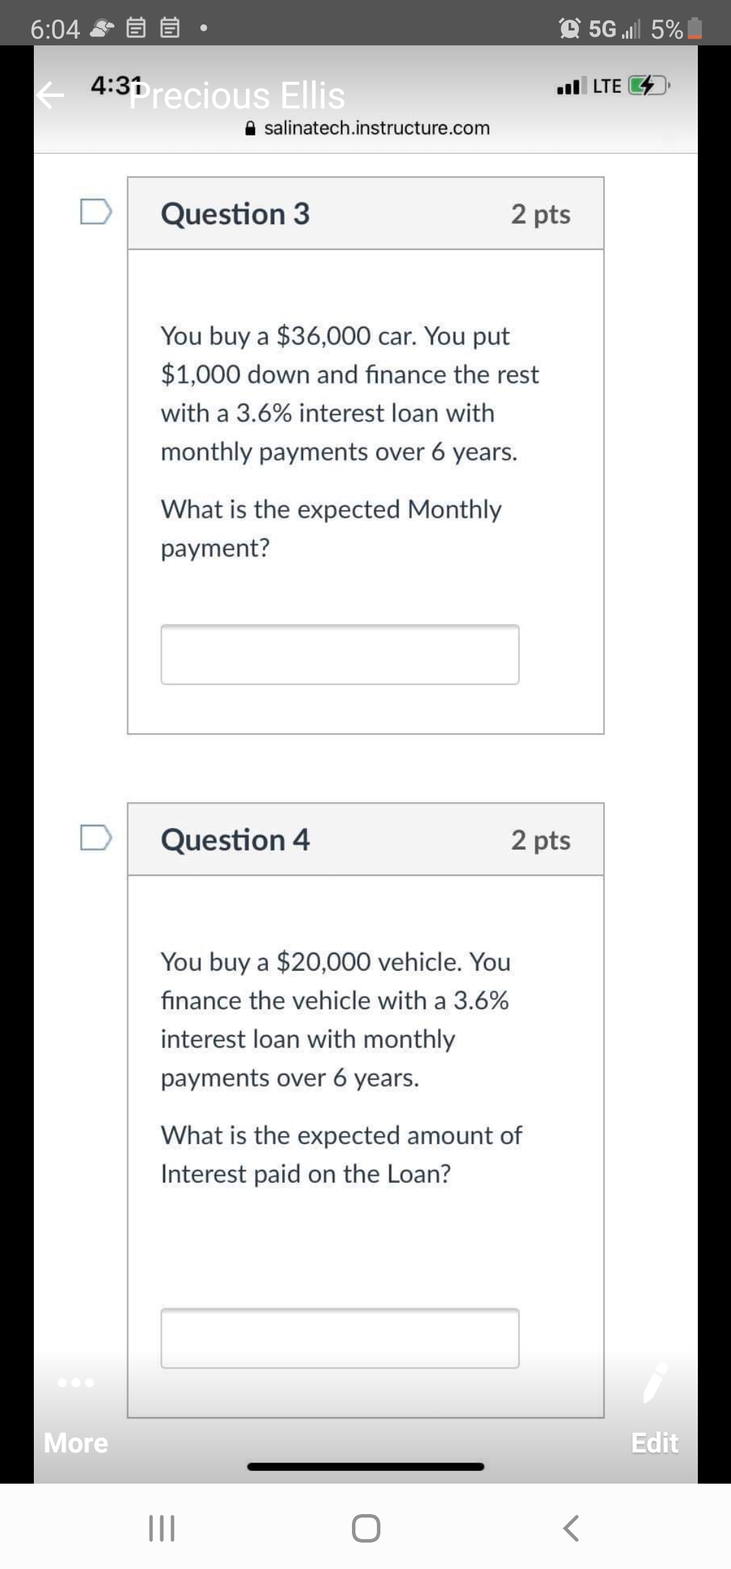The width and height of the screenshot is (731, 1569).
Task: Open Android recent apps button
Action: pos(162,1528)
